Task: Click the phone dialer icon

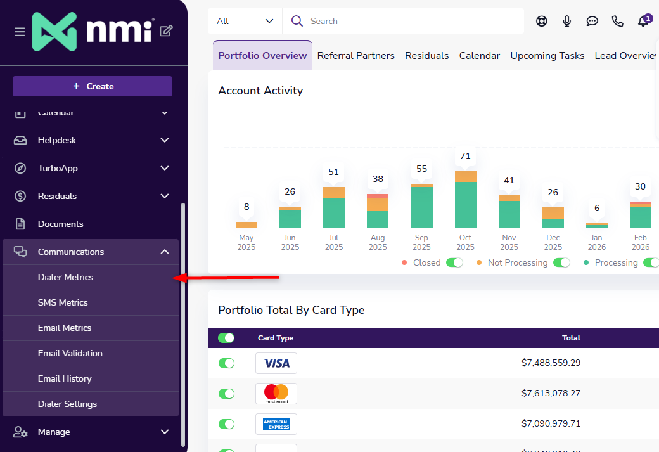Action: point(617,21)
